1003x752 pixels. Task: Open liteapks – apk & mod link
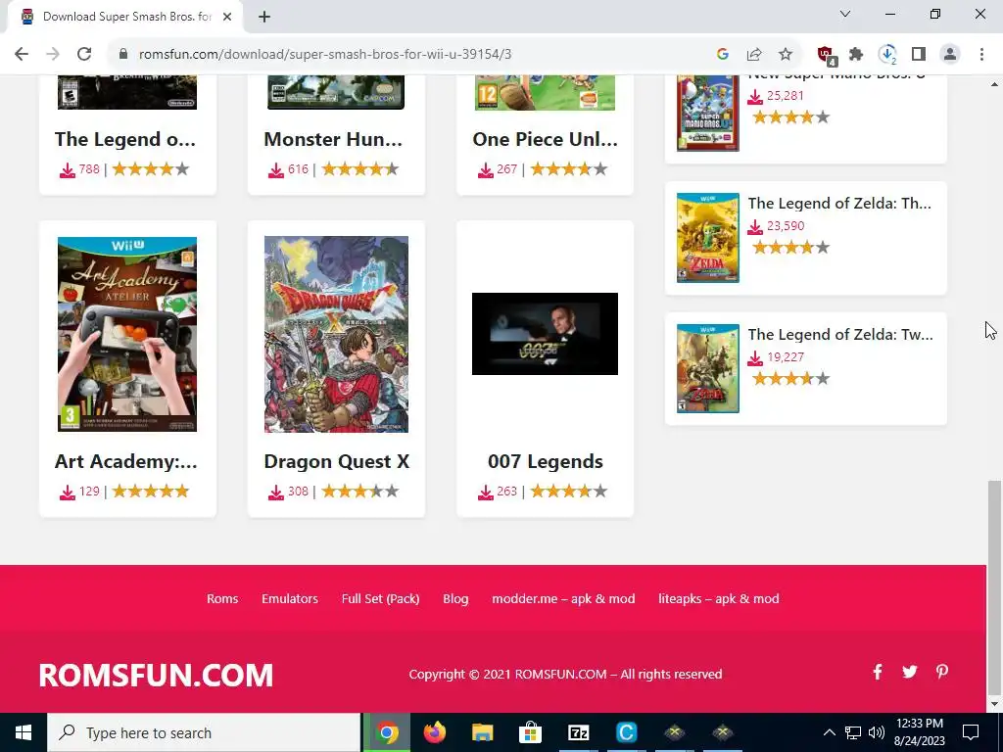pyautogui.click(x=719, y=598)
